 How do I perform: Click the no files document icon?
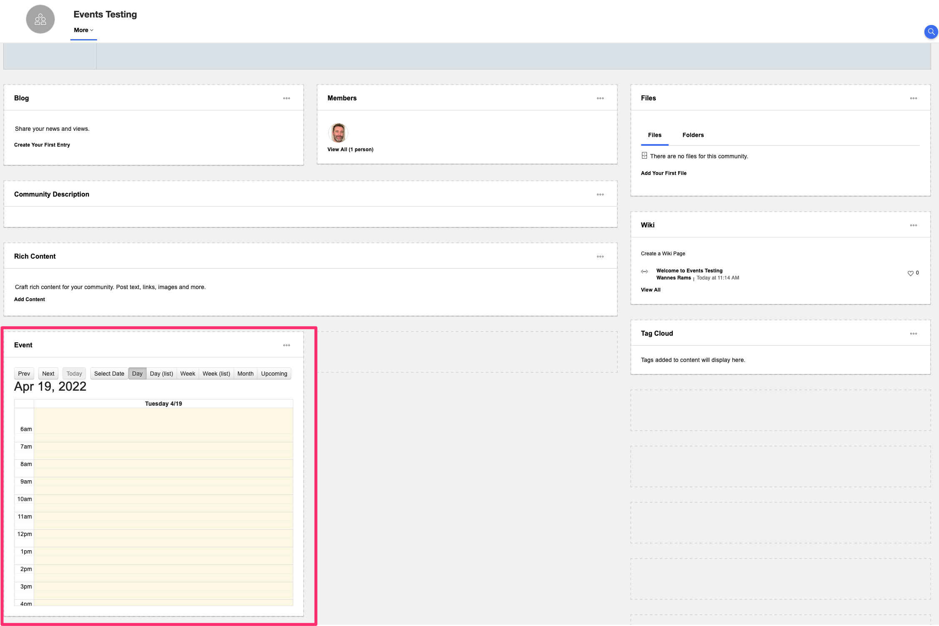644,156
